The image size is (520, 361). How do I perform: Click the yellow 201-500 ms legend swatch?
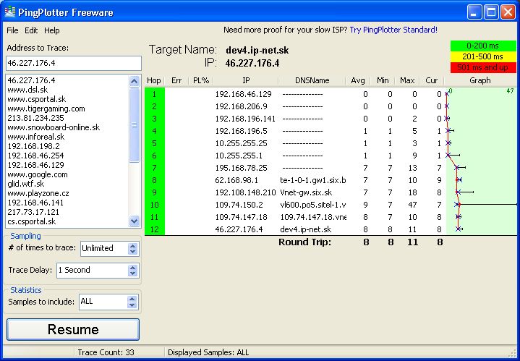[483, 56]
